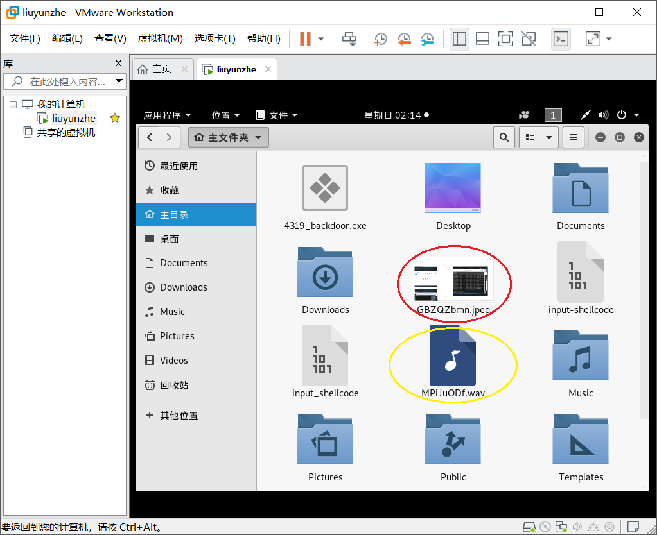The height and width of the screenshot is (535, 657).
Task: Select the MPiJuODf.wav audio file
Action: (453, 355)
